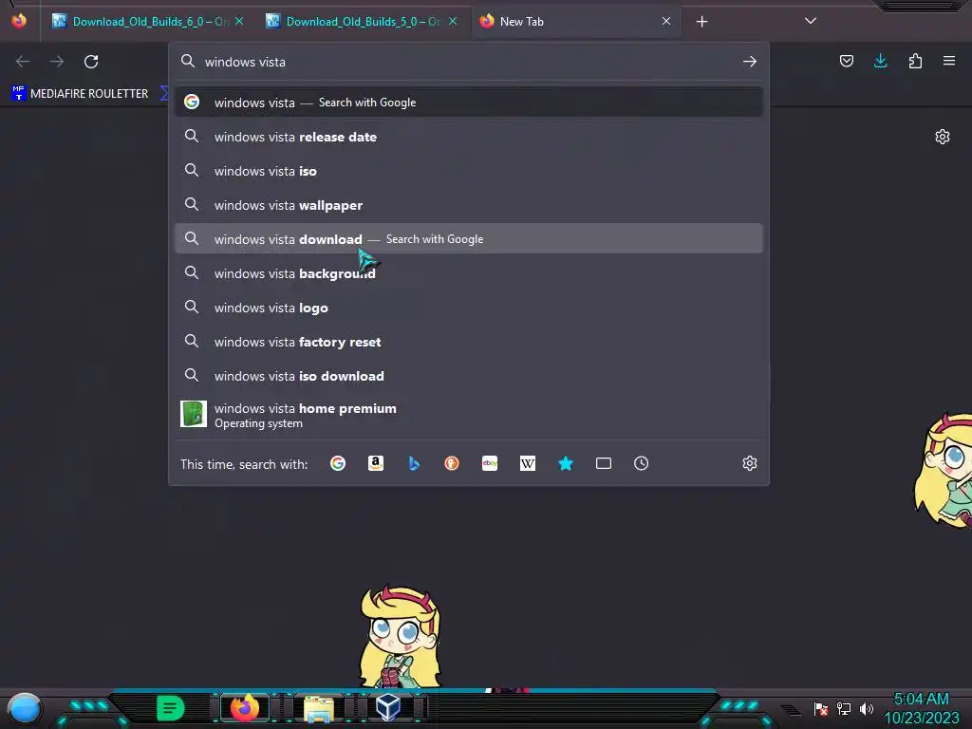The image size is (972, 729).
Task: Open the Extensions menu
Action: coord(915,61)
